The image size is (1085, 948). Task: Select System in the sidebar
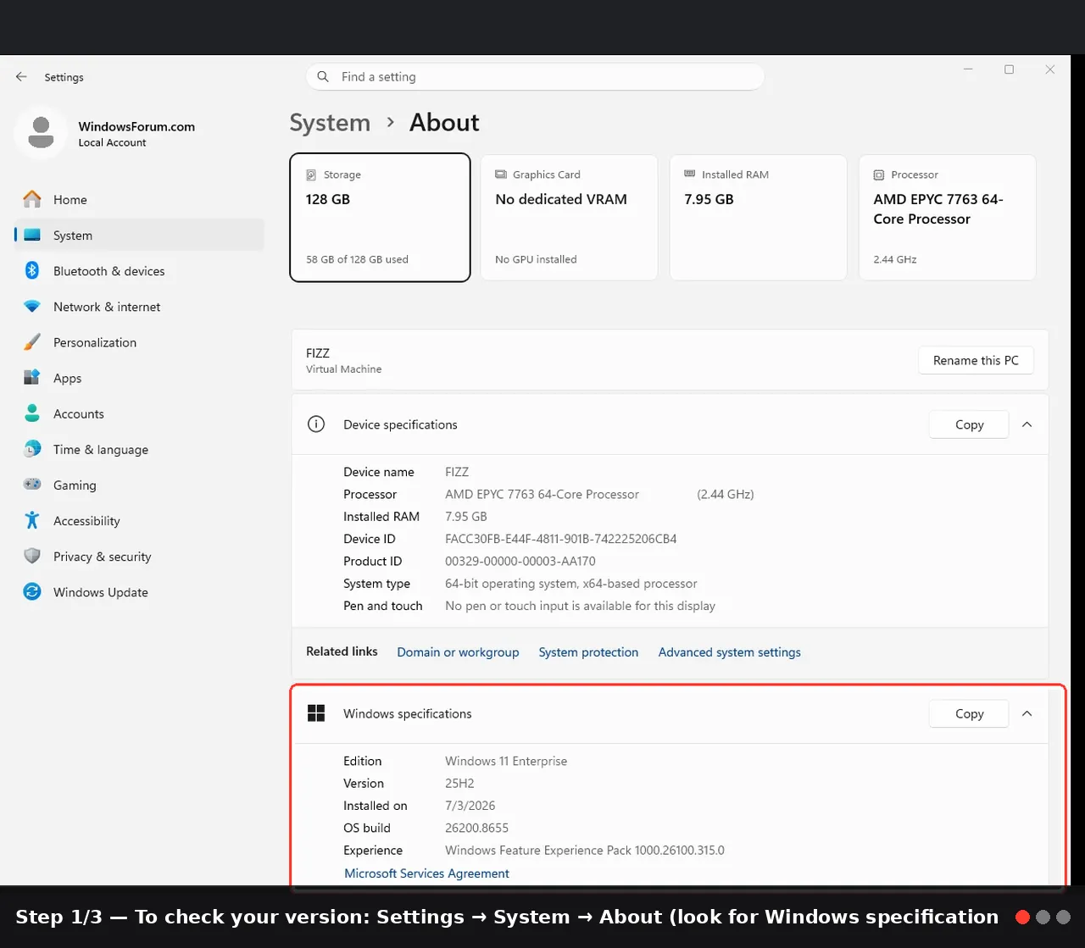139,235
